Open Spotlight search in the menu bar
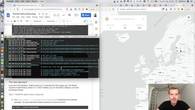Screen dimensions: 195x110 tap(176, 1)
